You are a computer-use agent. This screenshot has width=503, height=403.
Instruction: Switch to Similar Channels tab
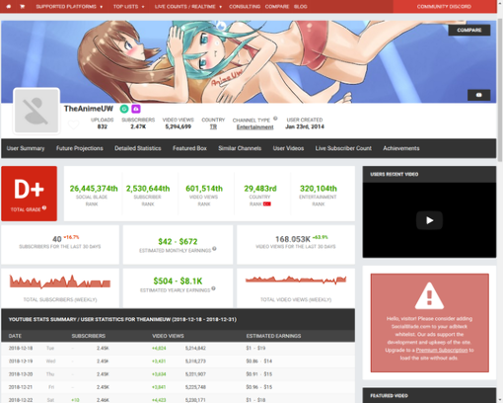240,148
